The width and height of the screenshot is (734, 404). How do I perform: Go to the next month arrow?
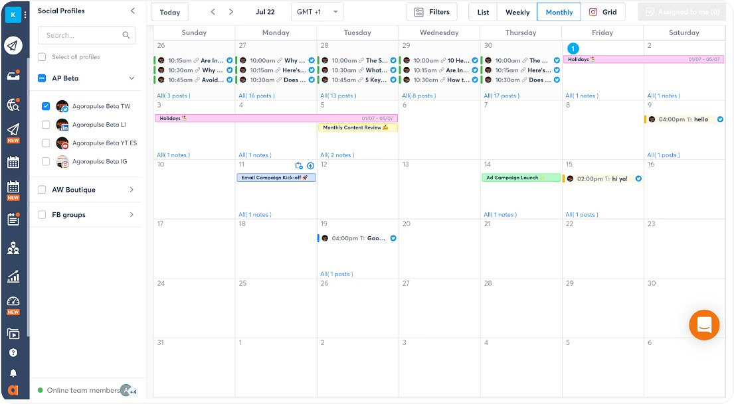[230, 12]
